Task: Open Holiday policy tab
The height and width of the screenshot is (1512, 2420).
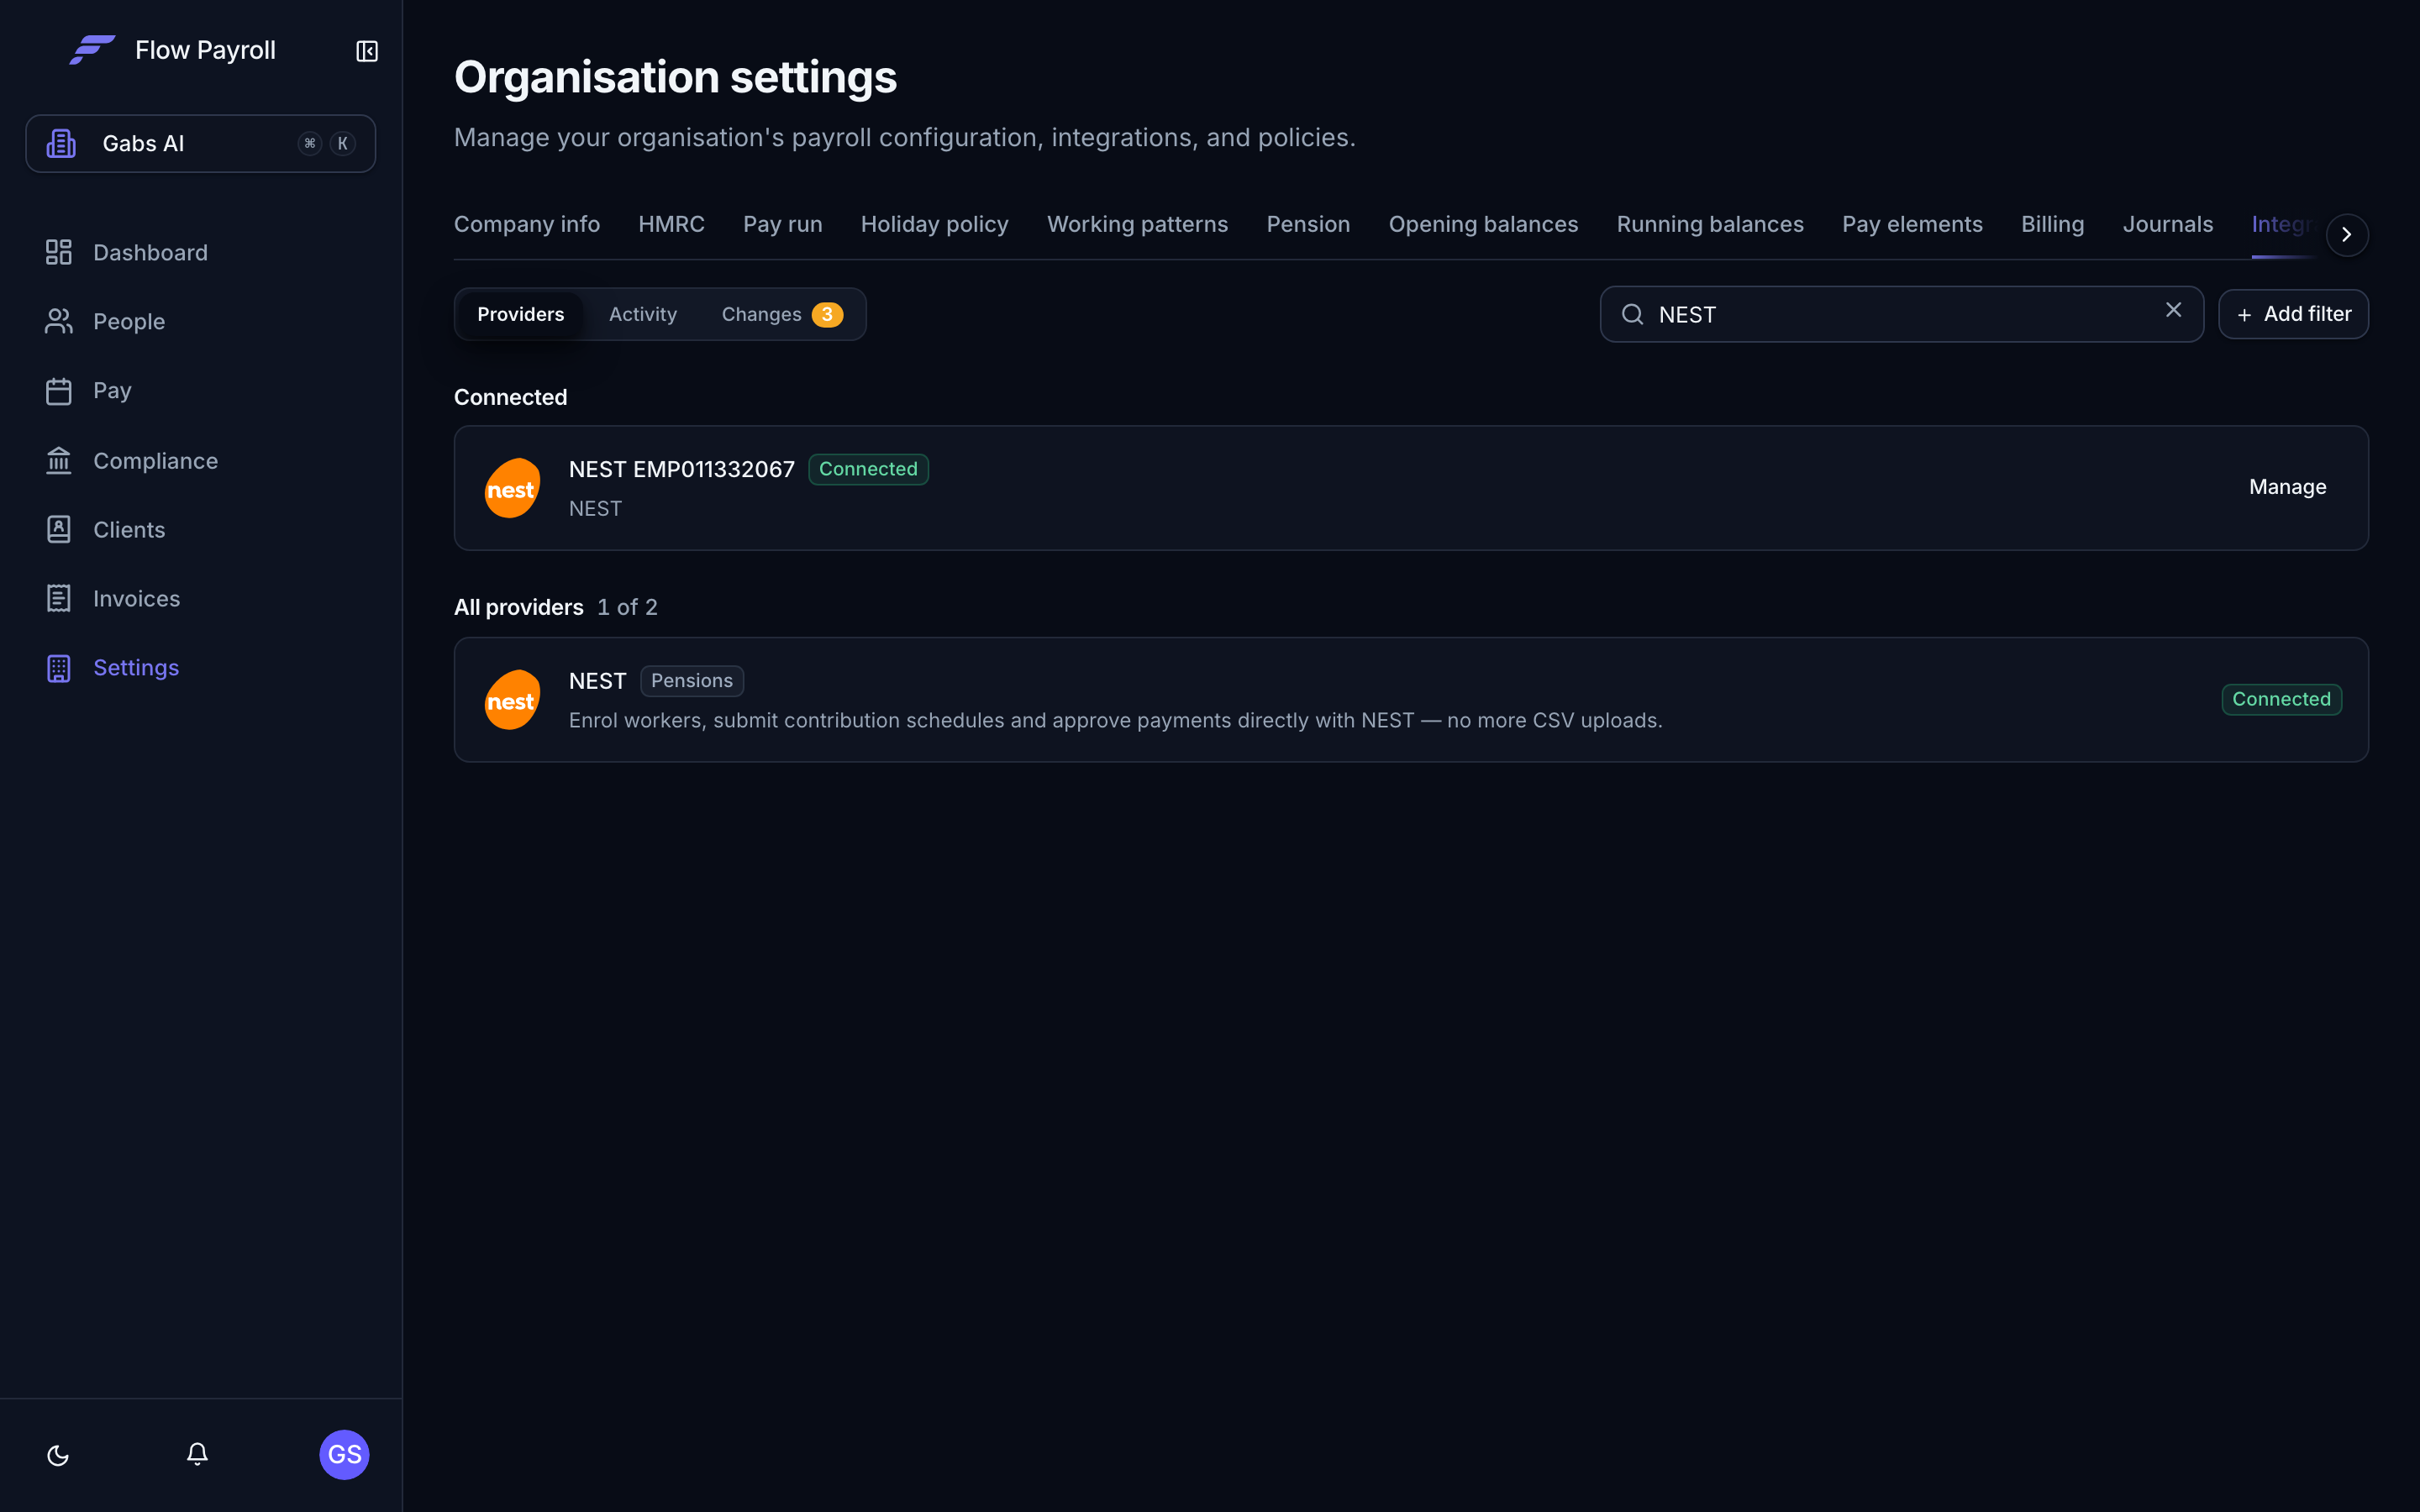Action: coord(934,224)
